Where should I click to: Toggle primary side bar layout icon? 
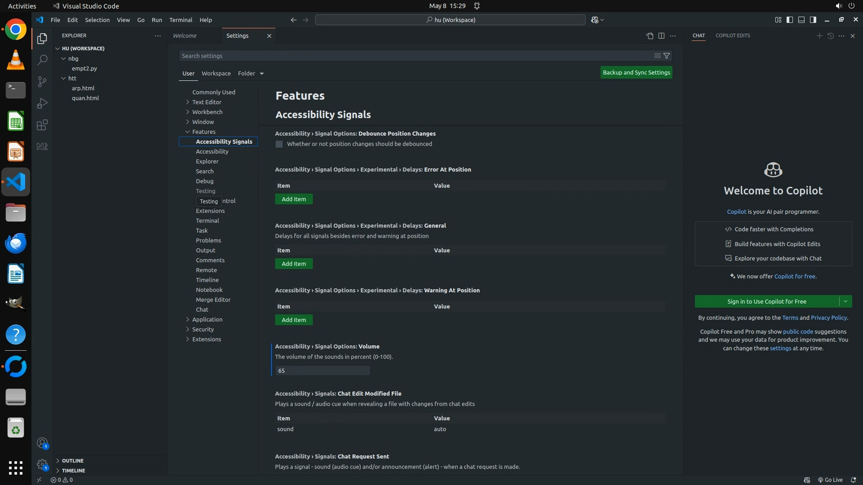790,20
